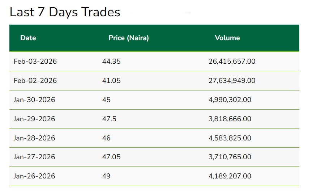Click the Volume column header
Screen dimensions: 325x194
click(227, 38)
